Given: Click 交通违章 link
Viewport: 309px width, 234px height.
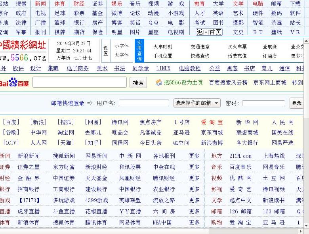Looking at the screenshot, I should [200, 47].
